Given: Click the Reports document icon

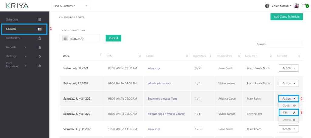Looking at the screenshot, I should [x=39, y=47].
